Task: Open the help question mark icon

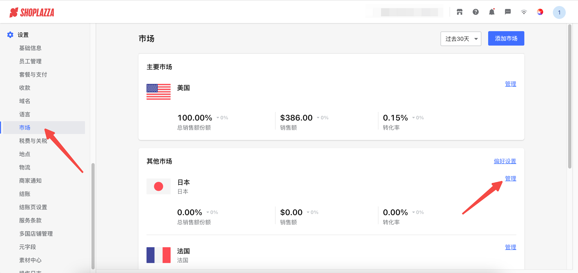Action: pos(476,12)
